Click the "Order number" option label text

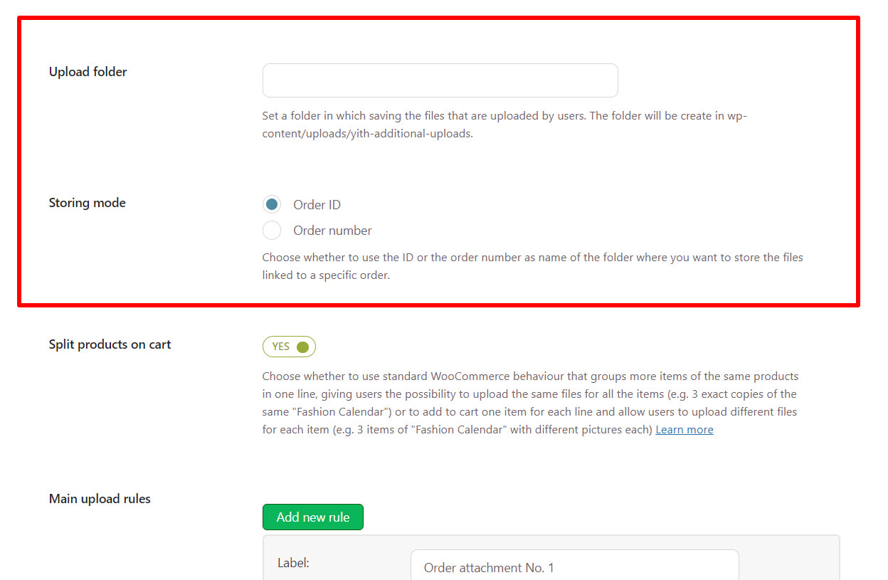[x=332, y=231]
